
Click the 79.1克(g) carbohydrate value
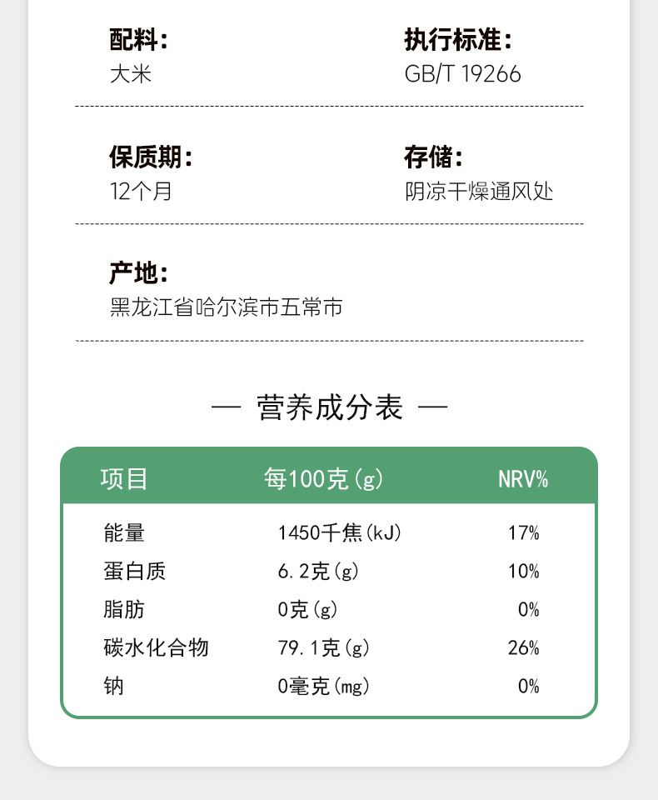pos(323,647)
